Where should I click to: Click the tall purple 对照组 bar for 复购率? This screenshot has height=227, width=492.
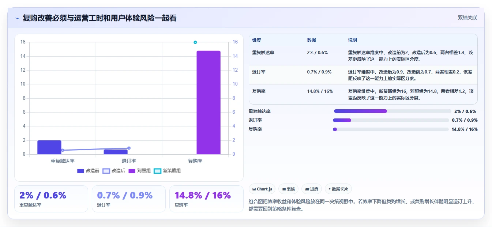209,102
